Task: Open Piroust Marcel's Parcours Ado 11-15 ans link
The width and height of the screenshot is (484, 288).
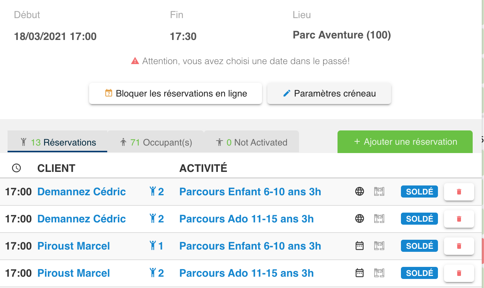Action: [x=246, y=273]
